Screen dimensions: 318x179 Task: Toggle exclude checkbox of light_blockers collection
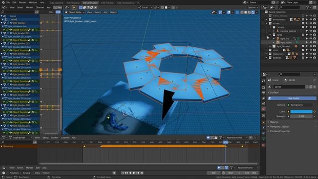(303, 46)
